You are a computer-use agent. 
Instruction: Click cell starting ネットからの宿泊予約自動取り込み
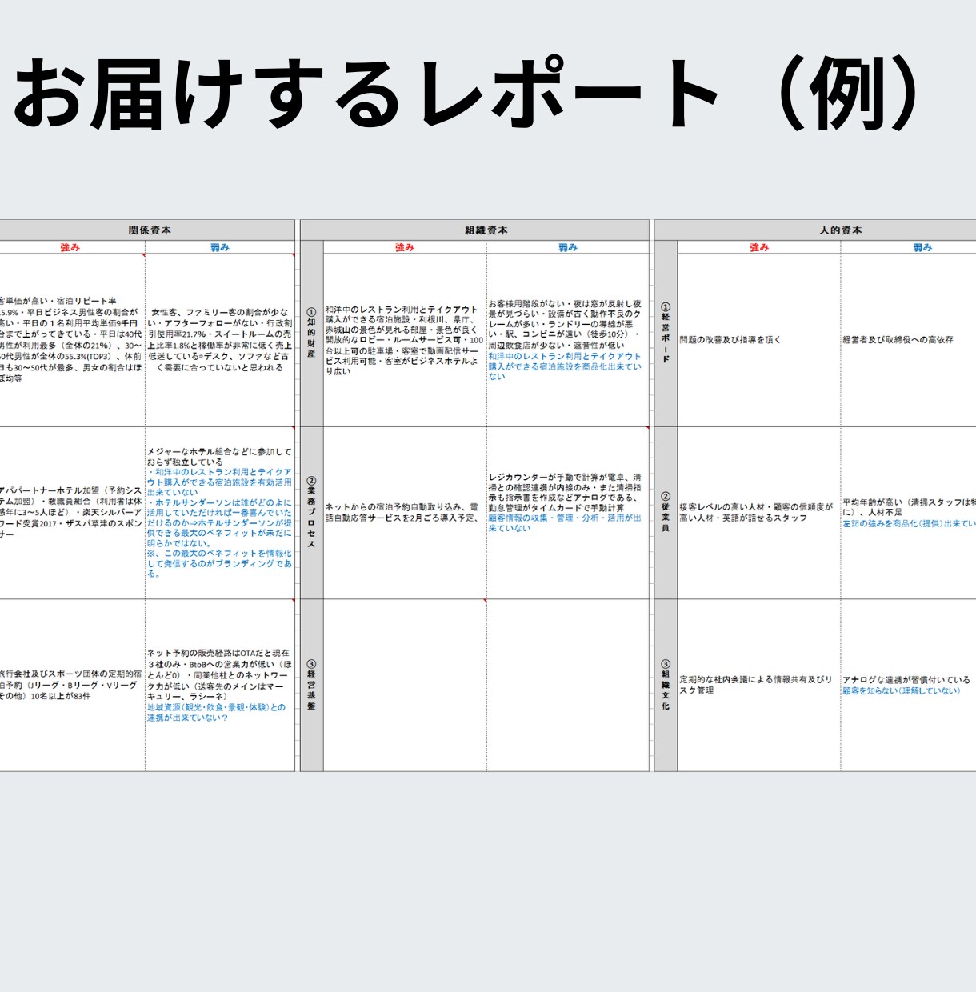(405, 513)
